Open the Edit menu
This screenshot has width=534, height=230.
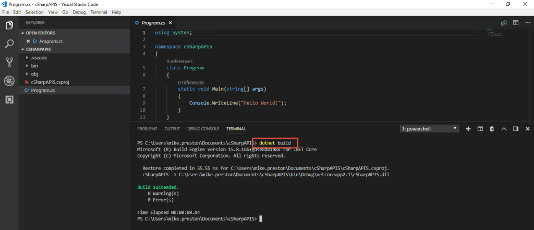[17, 12]
